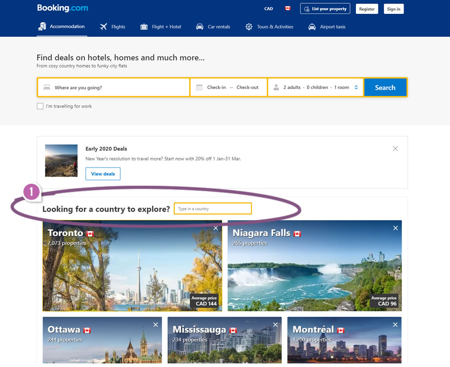Remove the Toronto destination card

pos(216,228)
